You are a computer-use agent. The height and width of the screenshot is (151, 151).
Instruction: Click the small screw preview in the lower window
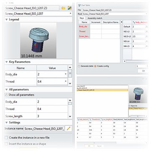click(138, 94)
